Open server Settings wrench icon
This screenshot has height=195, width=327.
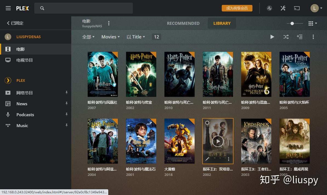283,8
